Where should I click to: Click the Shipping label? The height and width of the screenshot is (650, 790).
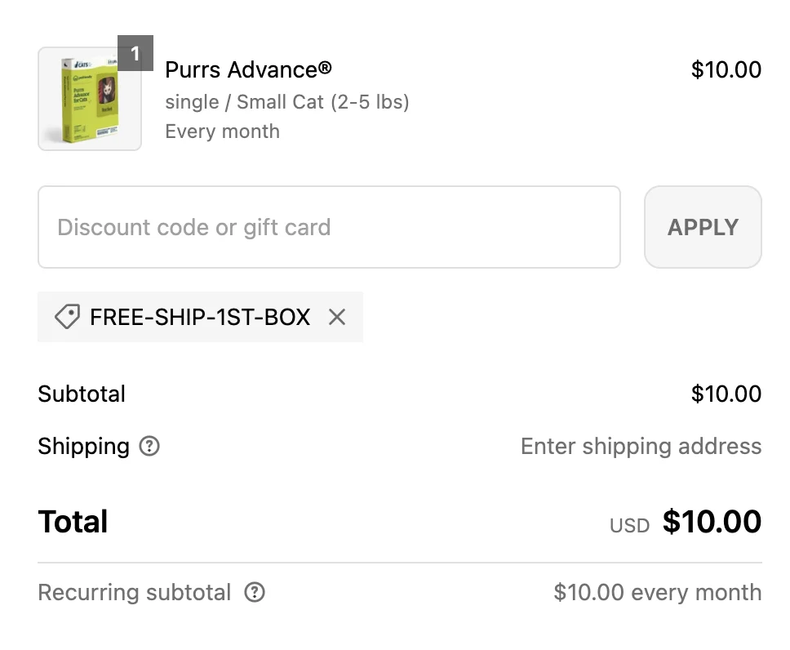83,447
